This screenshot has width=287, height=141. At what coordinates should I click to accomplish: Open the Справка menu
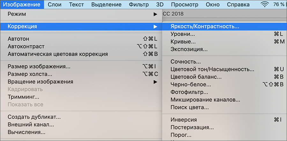pyautogui.click(x=239, y=4)
